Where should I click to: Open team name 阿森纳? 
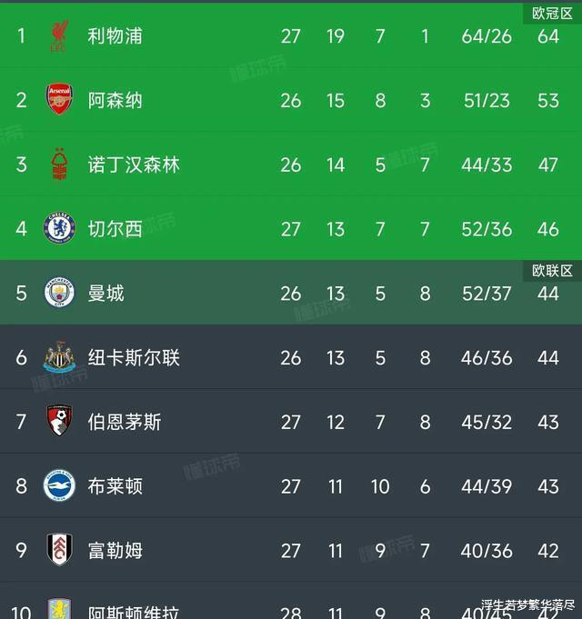tap(115, 100)
